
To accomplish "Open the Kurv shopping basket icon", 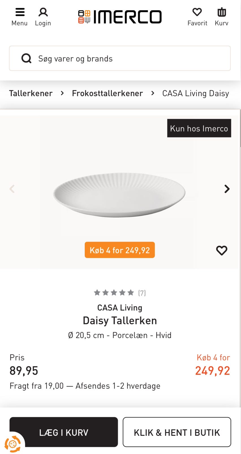I will (221, 12).
